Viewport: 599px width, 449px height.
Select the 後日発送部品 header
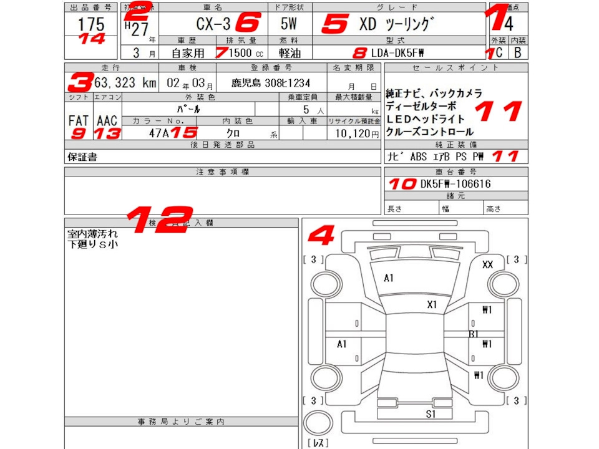pos(223,144)
